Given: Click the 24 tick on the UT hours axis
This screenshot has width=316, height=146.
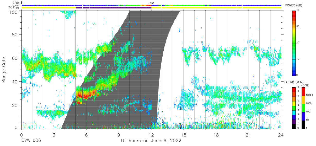Looking at the screenshot, I should 281,135.
